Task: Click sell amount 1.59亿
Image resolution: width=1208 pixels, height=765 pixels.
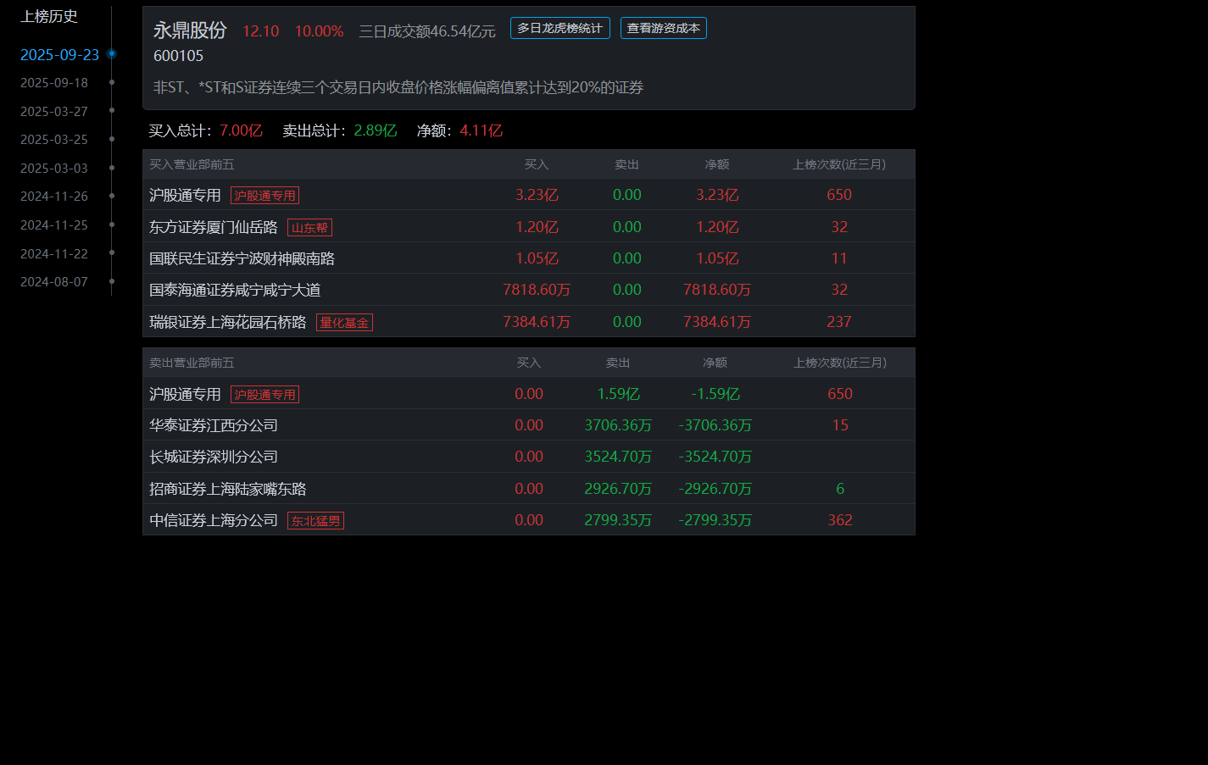Action: coord(618,394)
